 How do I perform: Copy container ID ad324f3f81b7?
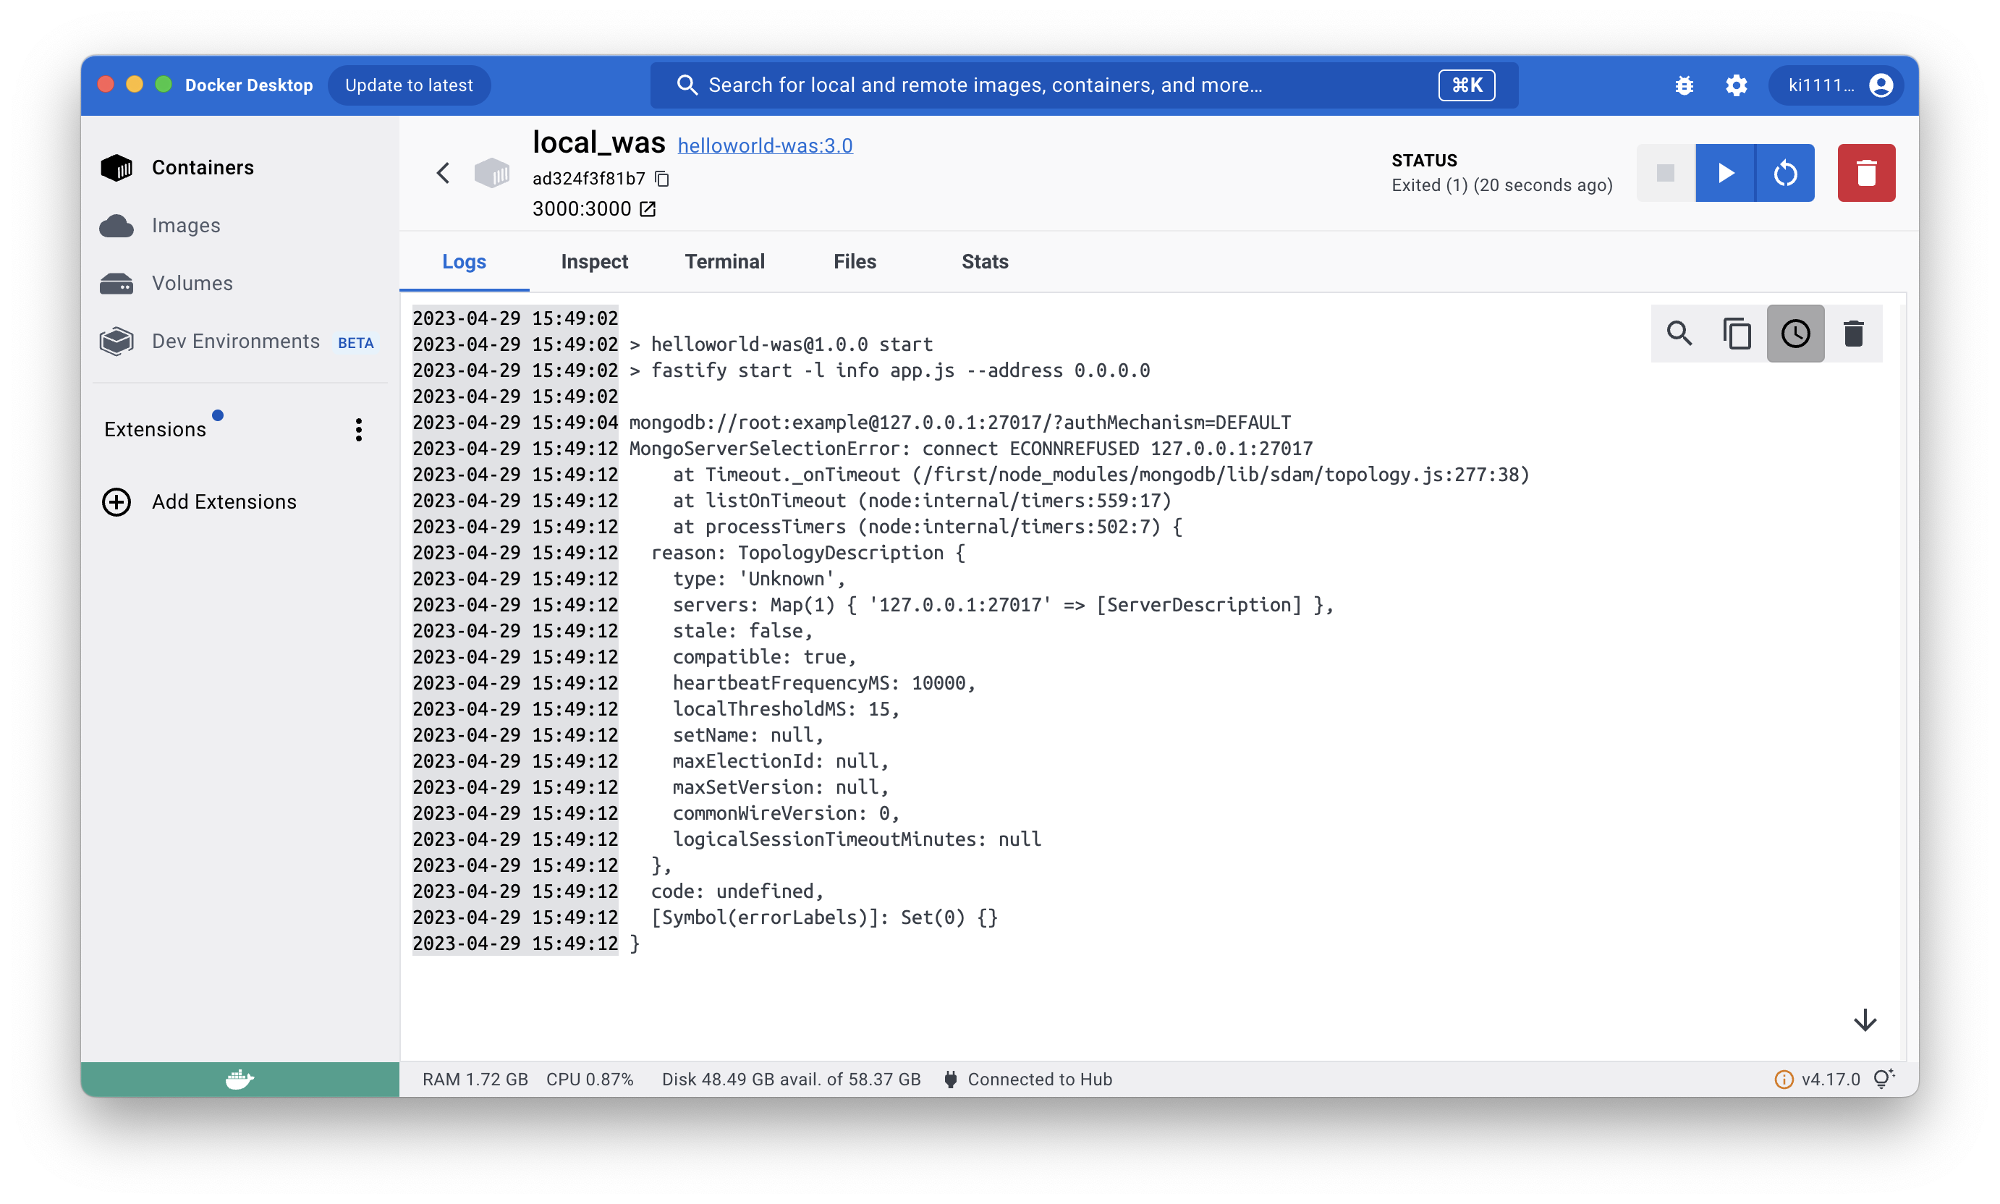pos(662,179)
